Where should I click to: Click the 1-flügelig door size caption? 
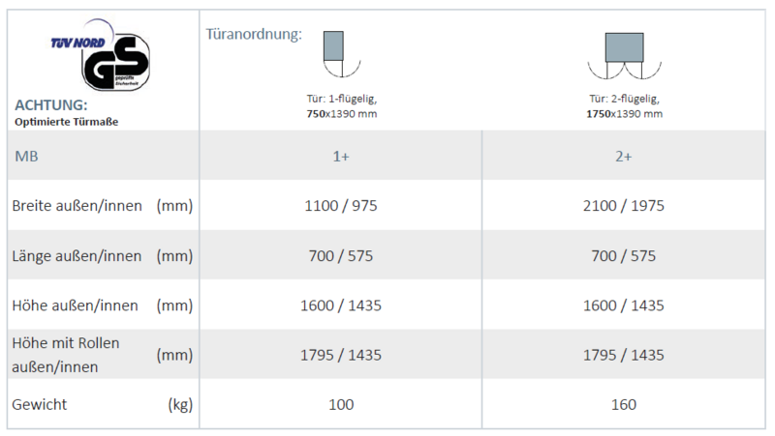point(340,106)
